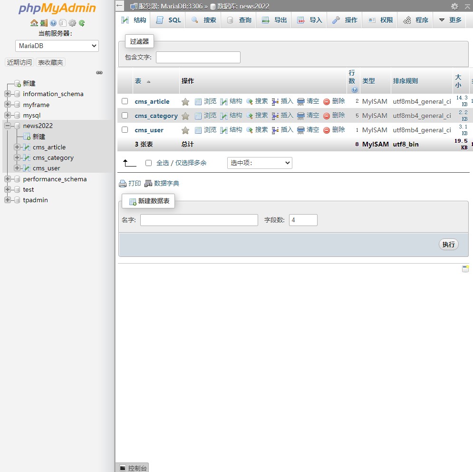Open the 选中项 actions dropdown
Image resolution: width=473 pixels, height=472 pixels.
tap(260, 163)
